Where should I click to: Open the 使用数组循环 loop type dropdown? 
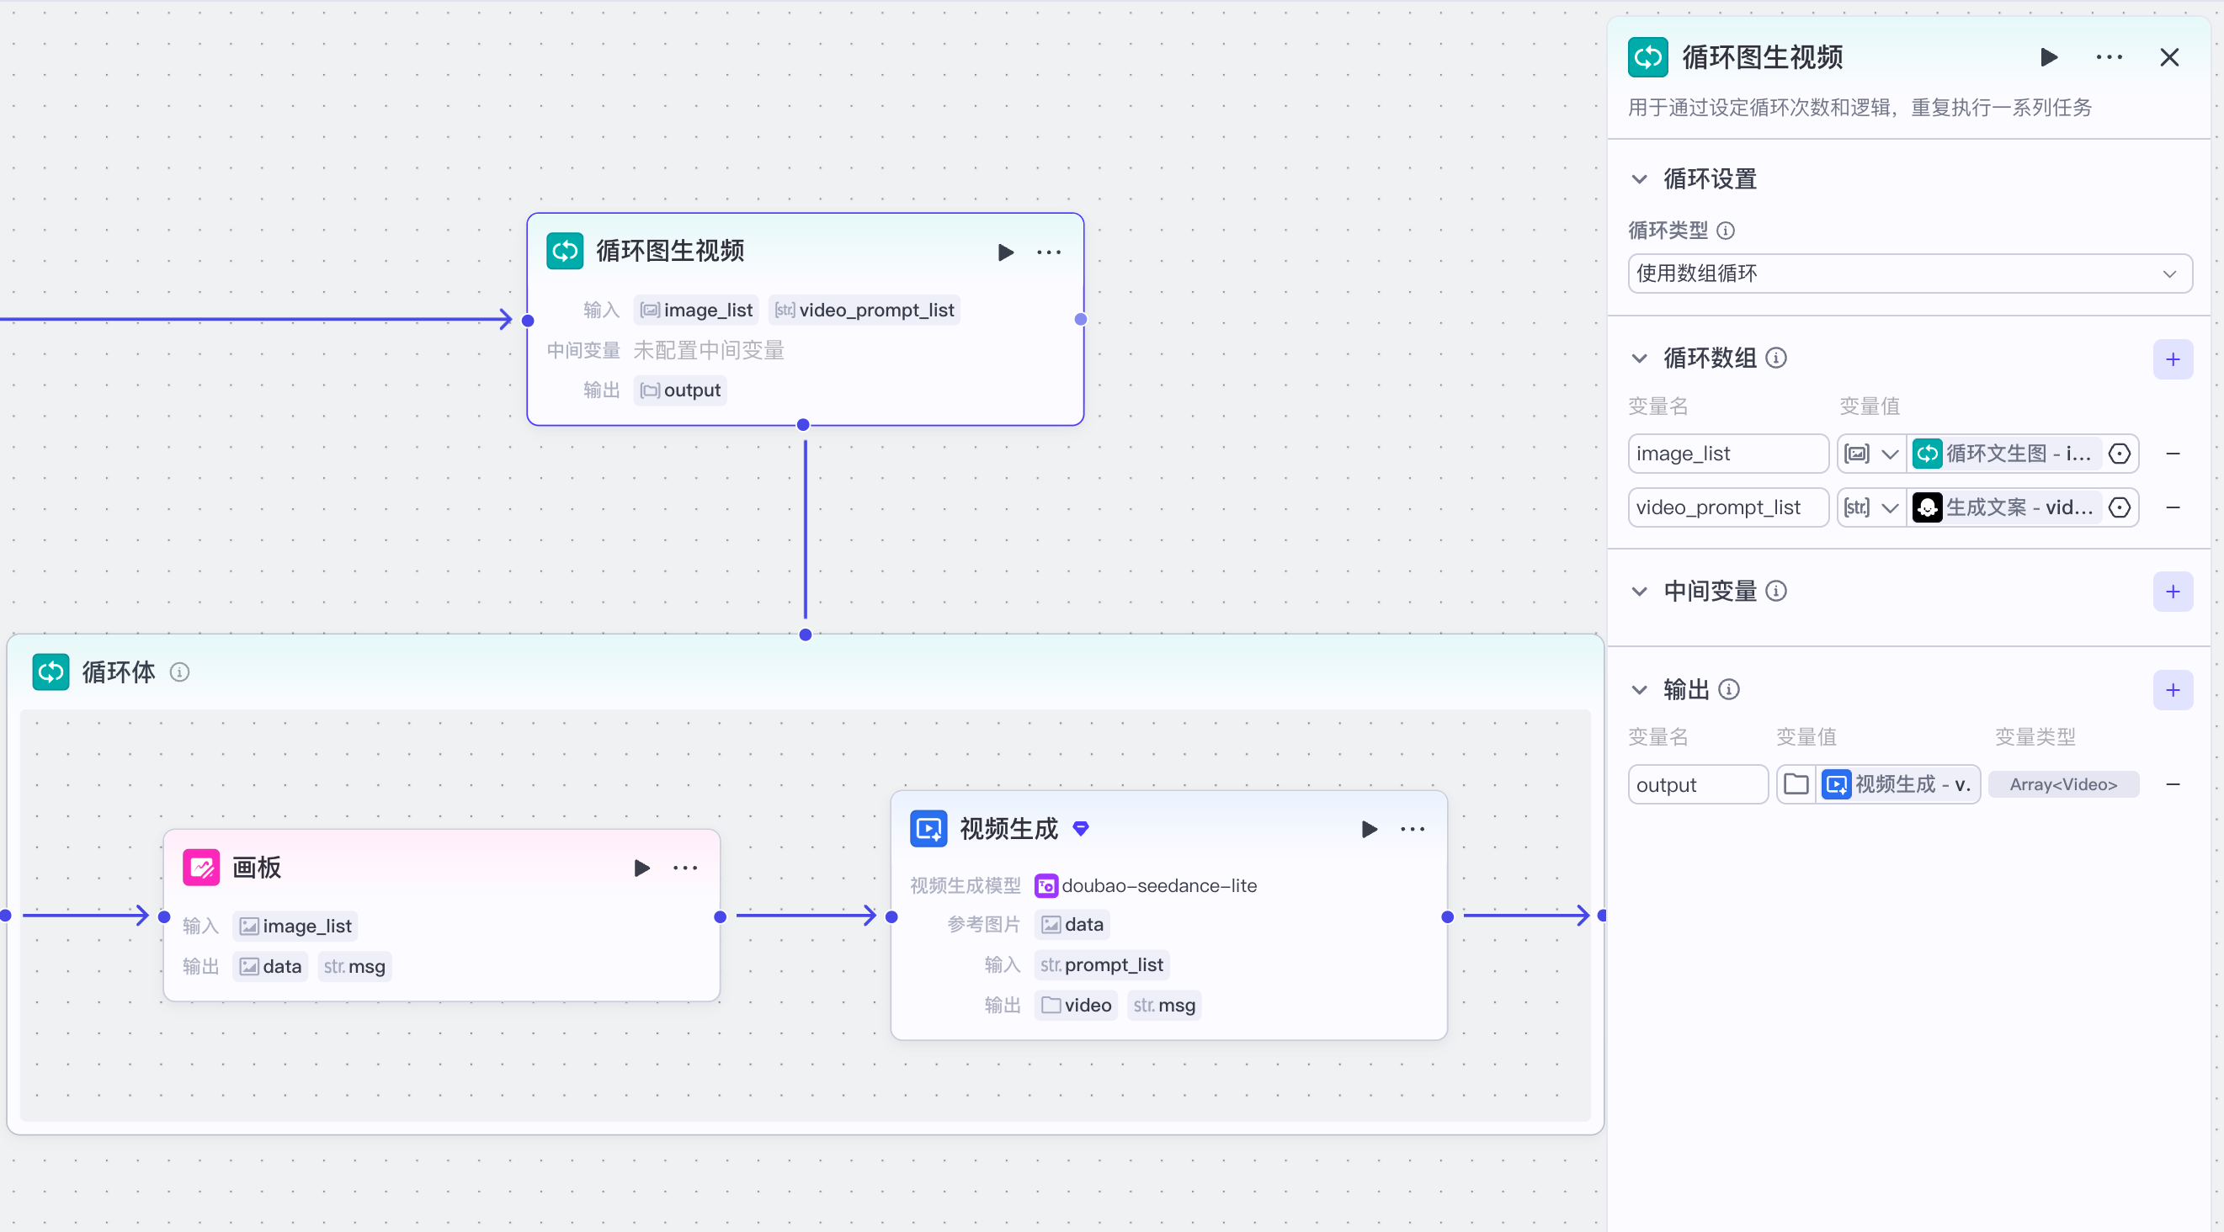(x=1909, y=273)
